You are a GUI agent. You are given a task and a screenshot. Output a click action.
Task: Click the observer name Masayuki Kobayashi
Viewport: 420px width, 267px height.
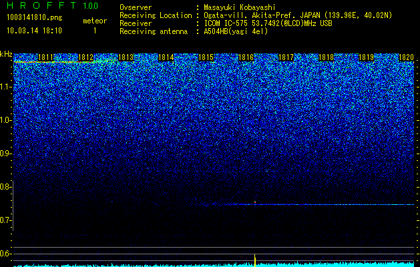(x=240, y=7)
